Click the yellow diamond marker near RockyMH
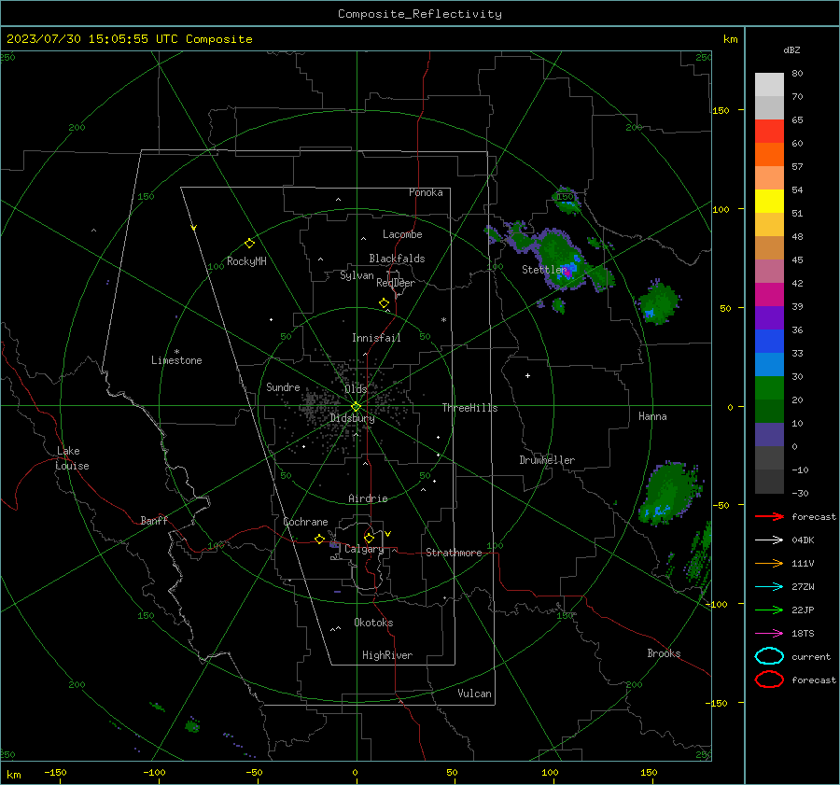The image size is (840, 785). click(249, 244)
